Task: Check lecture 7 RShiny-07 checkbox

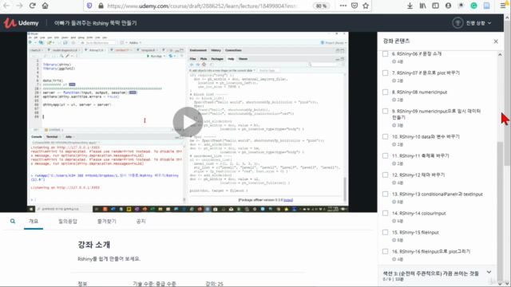Action: click(385, 73)
